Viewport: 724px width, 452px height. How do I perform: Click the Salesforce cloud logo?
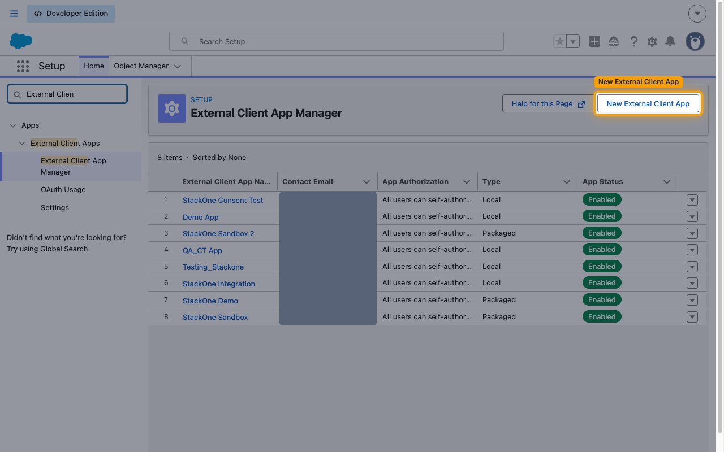pyautogui.click(x=21, y=41)
